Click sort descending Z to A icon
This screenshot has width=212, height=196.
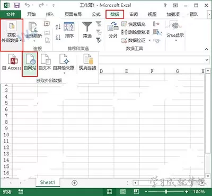(x=58, y=38)
